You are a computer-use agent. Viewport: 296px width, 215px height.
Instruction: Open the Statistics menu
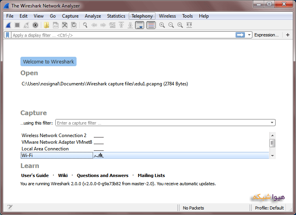[x=116, y=16]
